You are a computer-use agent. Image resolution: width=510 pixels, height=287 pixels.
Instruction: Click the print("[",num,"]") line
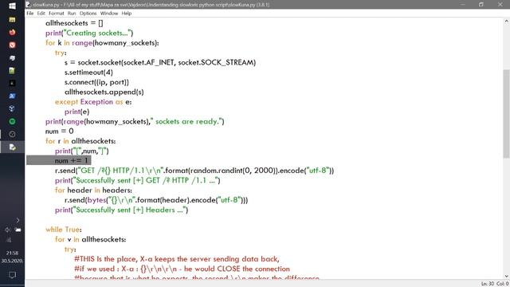(x=81, y=151)
